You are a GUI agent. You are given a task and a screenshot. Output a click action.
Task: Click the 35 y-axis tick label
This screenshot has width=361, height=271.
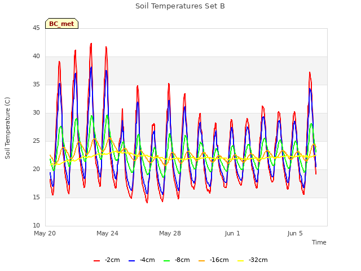point(36,85)
